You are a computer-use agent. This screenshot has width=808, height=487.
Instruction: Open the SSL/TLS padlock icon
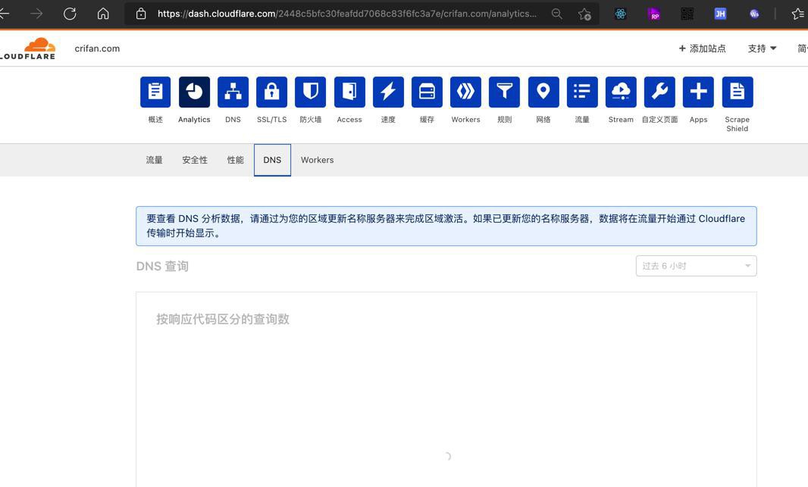click(x=271, y=92)
